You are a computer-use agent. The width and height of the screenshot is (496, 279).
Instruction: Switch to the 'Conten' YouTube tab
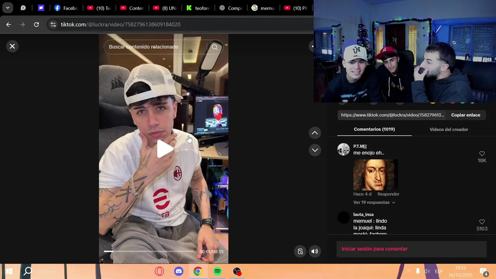pyautogui.click(x=132, y=8)
